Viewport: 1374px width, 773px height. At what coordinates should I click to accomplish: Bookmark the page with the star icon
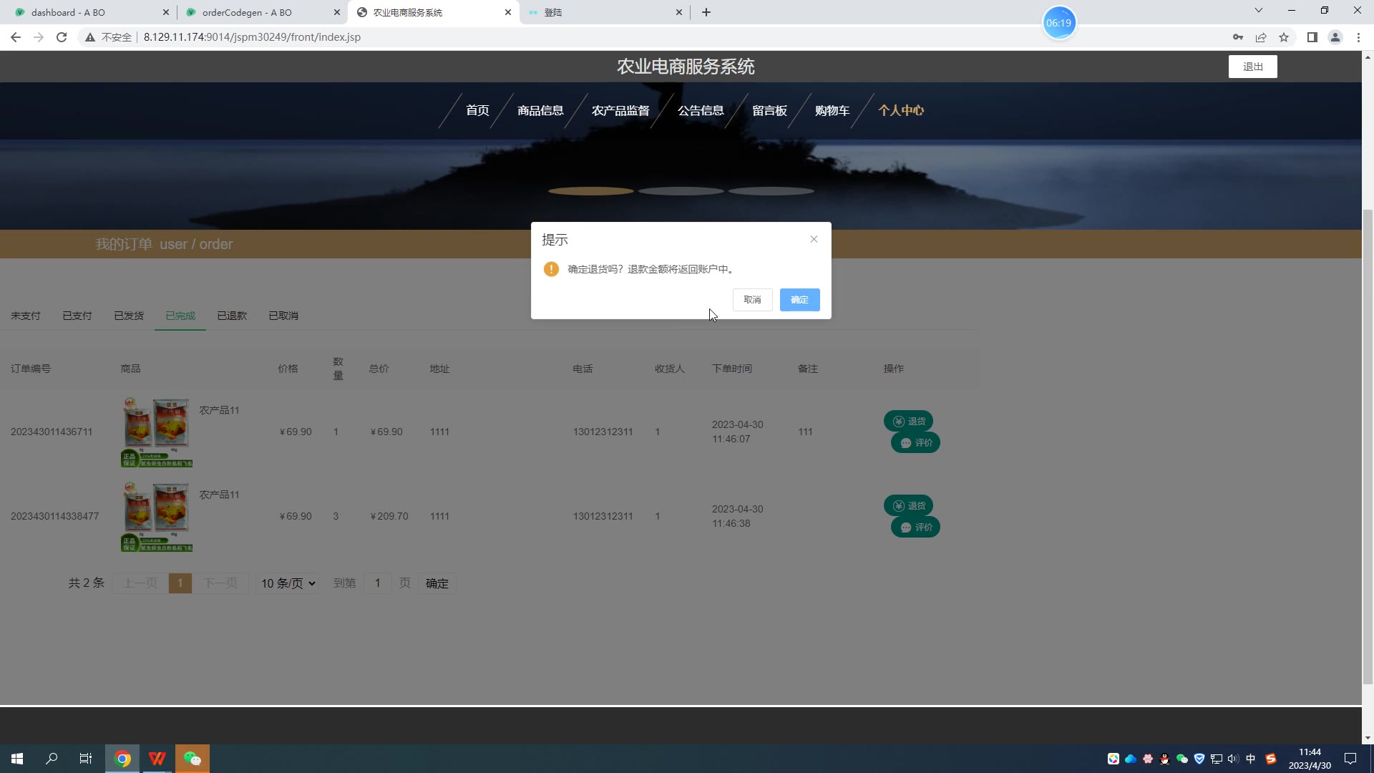tap(1284, 37)
